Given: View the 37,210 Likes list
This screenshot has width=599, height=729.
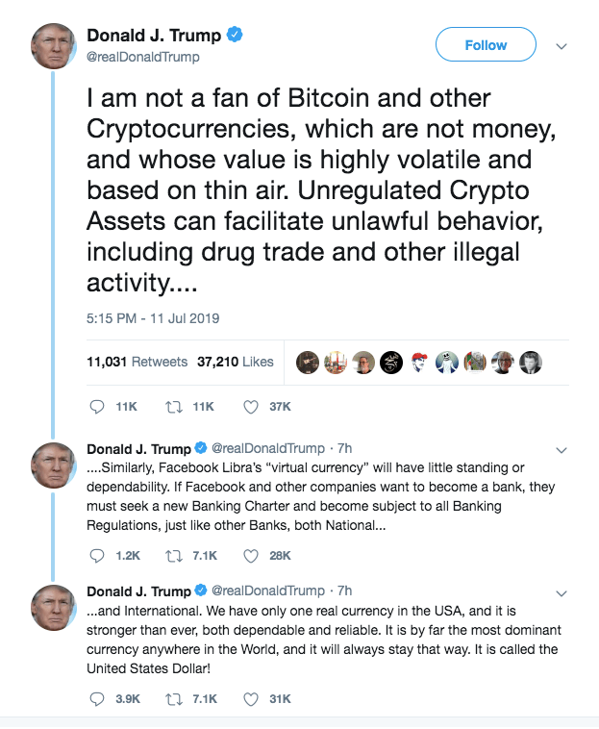Looking at the screenshot, I should click(235, 362).
